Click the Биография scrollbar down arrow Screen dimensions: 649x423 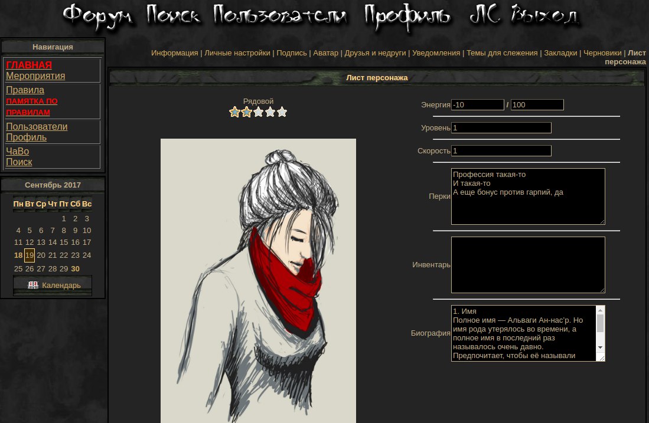pos(600,347)
